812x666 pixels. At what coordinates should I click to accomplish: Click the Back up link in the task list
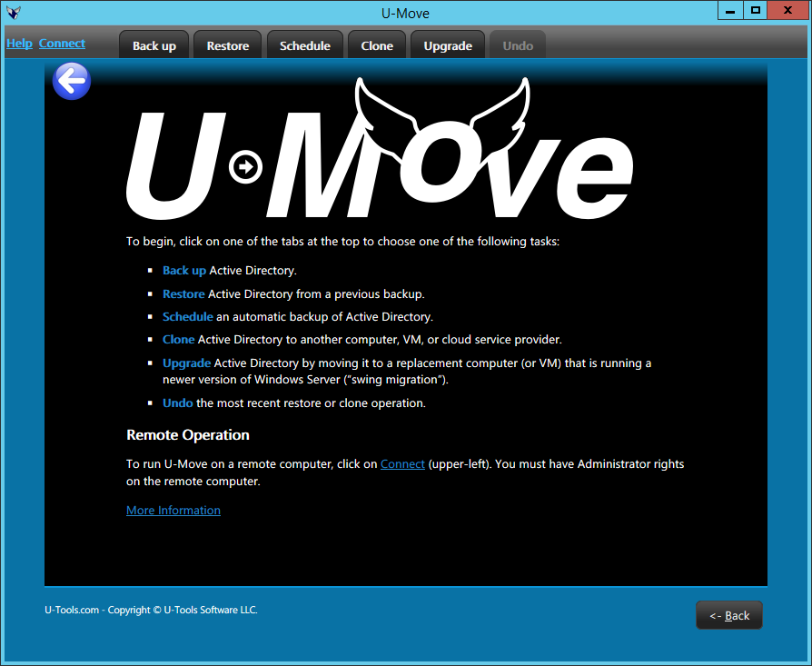coord(184,271)
